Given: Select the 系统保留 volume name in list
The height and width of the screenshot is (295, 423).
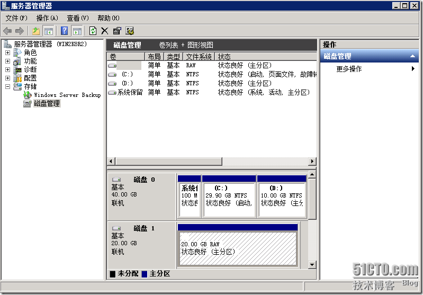Looking at the screenshot, I should [x=130, y=93].
